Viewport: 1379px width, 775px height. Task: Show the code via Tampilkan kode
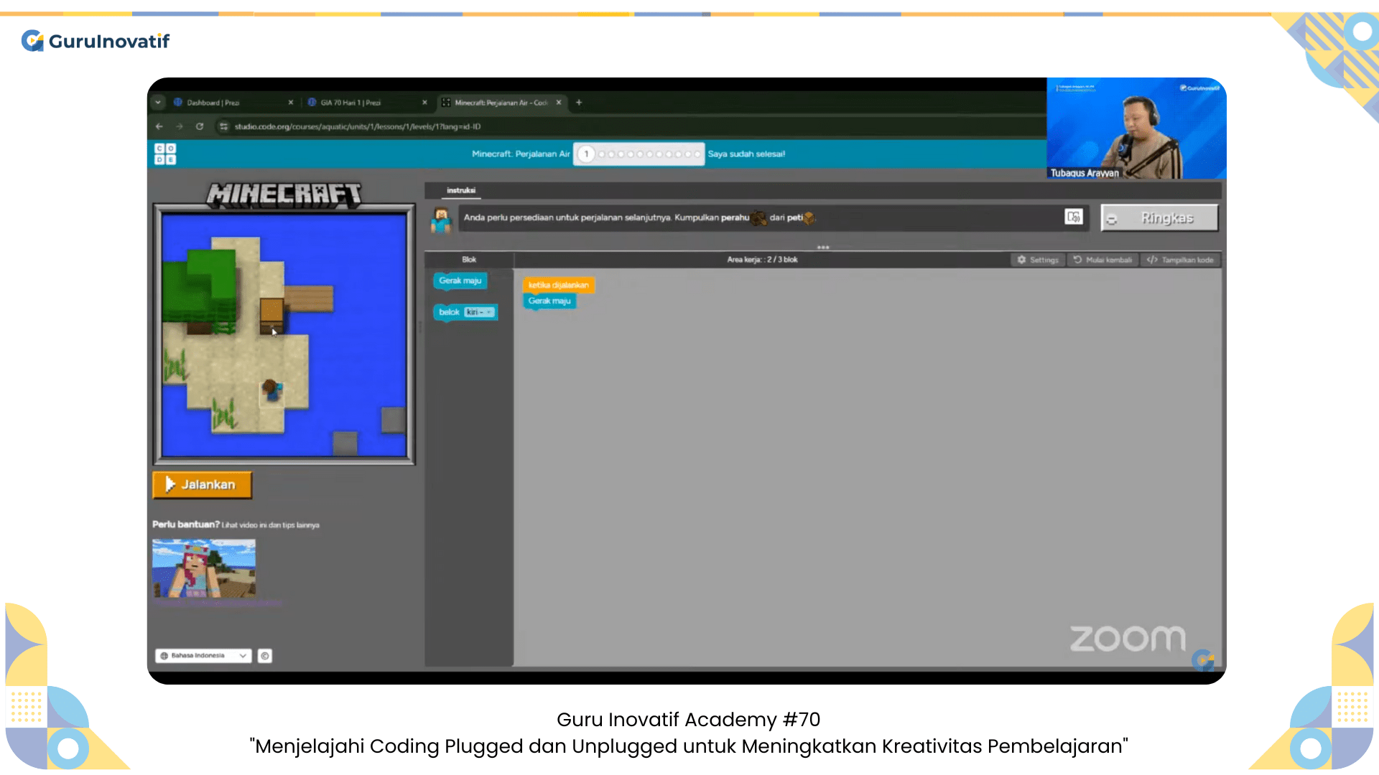click(1180, 260)
